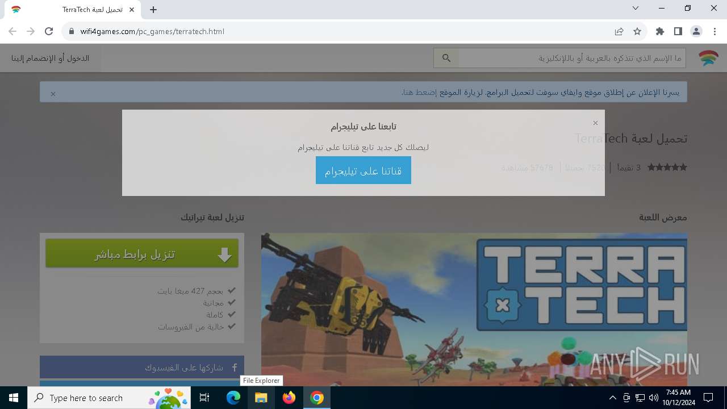This screenshot has height=409, width=727.
Task: Open Task View on the taskbar
Action: pos(204,398)
